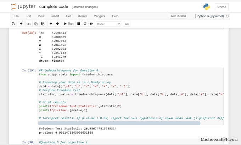Open the command palette keyboard icon

127,24
